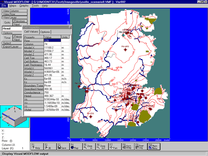
Task: Click the Property column header
Action: coord(34,37)
